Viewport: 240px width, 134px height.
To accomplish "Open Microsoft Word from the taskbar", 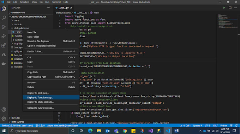I will point(176,131).
